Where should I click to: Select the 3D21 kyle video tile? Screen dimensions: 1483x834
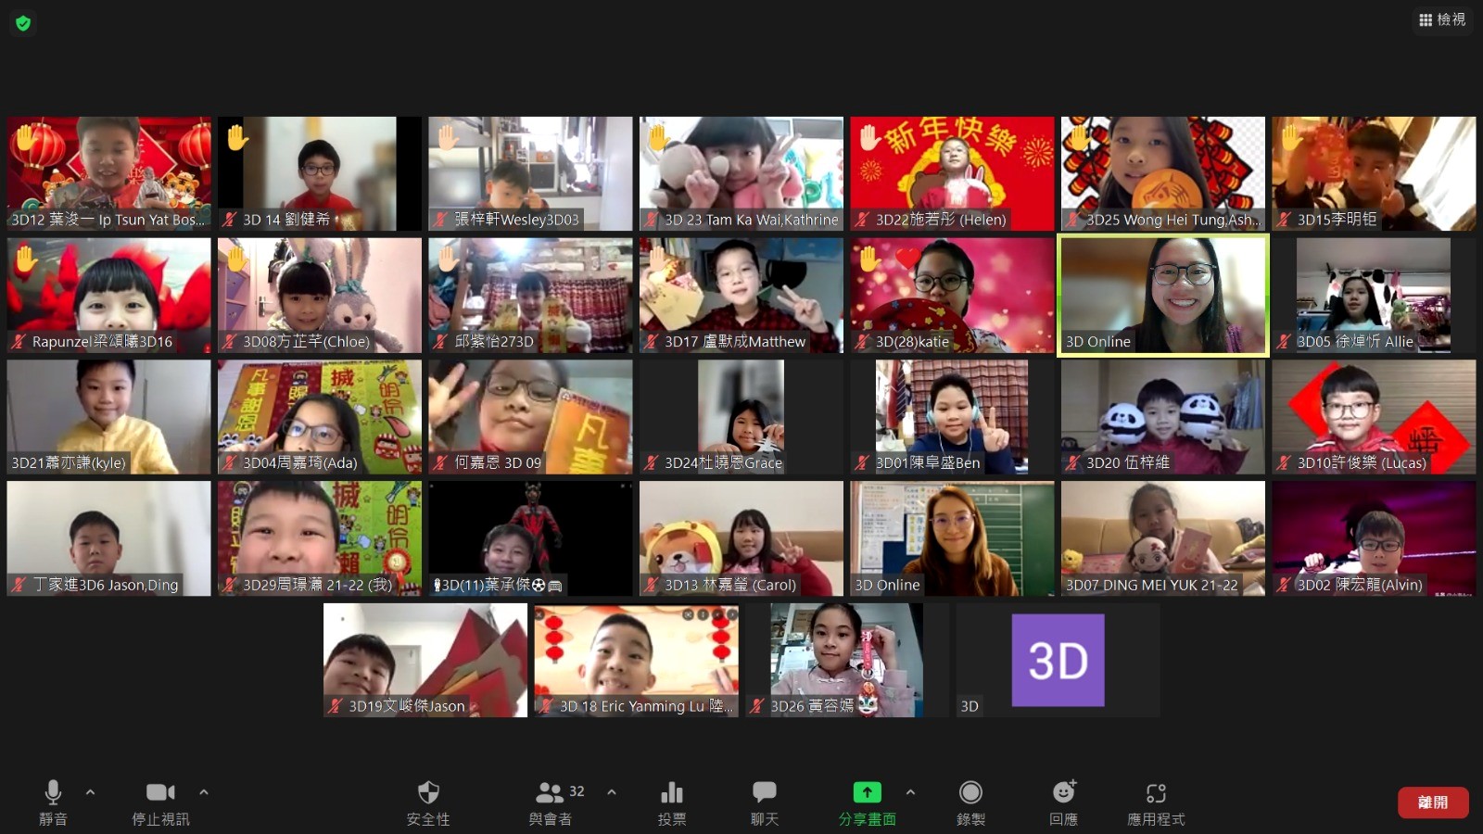108,416
